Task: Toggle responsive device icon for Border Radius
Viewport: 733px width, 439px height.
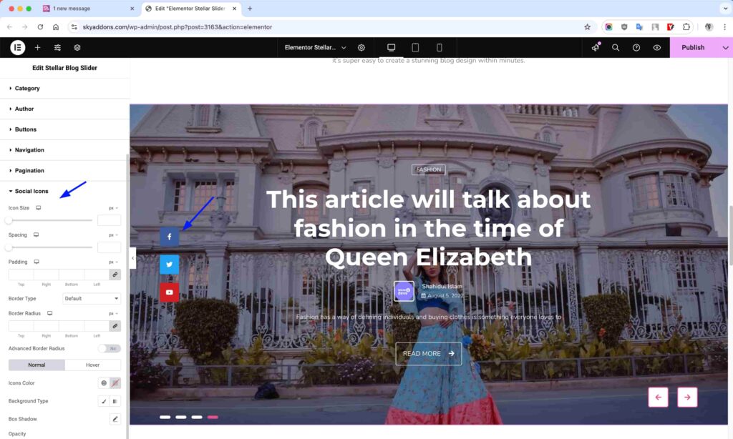Action: click(49, 313)
